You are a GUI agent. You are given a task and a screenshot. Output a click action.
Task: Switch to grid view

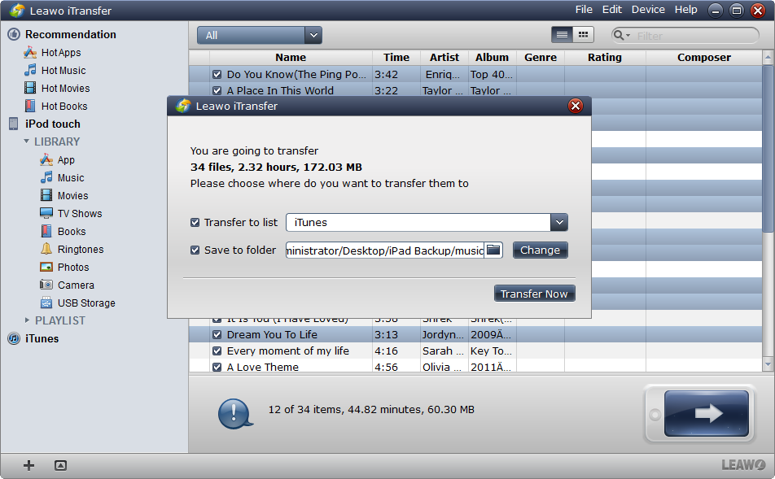(583, 35)
